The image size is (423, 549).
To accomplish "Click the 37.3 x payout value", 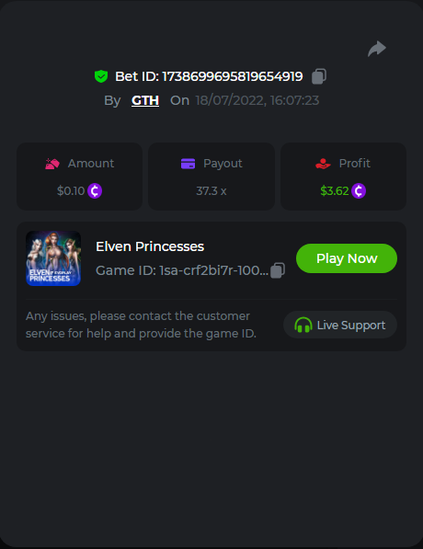I will pyautogui.click(x=211, y=191).
